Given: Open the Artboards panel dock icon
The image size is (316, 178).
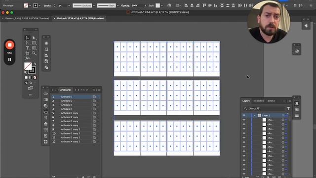Looking at the screenshot, I should 46,112.
